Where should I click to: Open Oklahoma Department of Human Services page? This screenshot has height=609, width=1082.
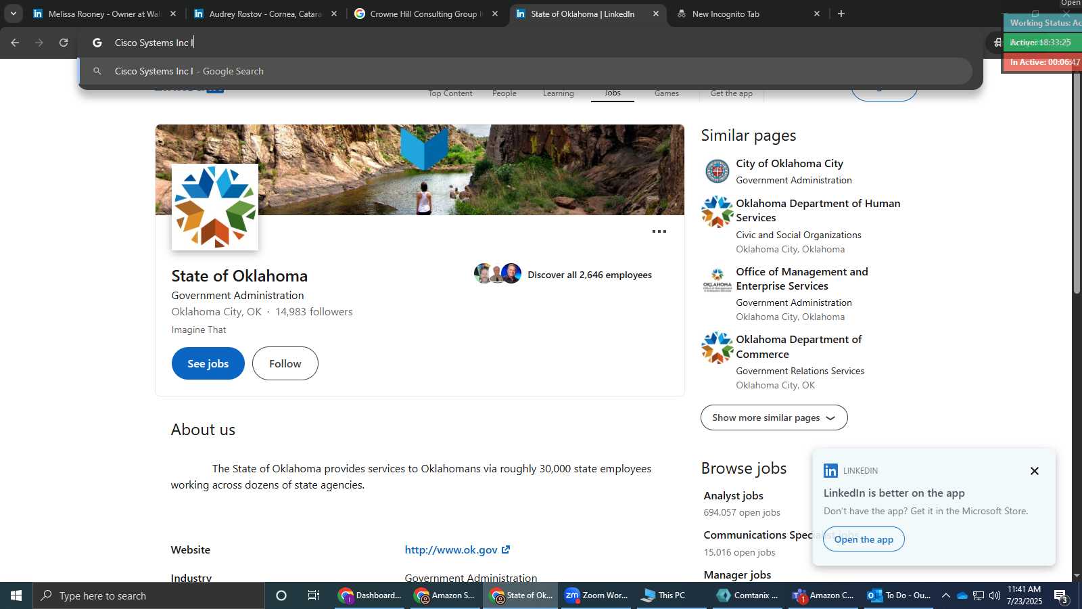click(x=818, y=210)
